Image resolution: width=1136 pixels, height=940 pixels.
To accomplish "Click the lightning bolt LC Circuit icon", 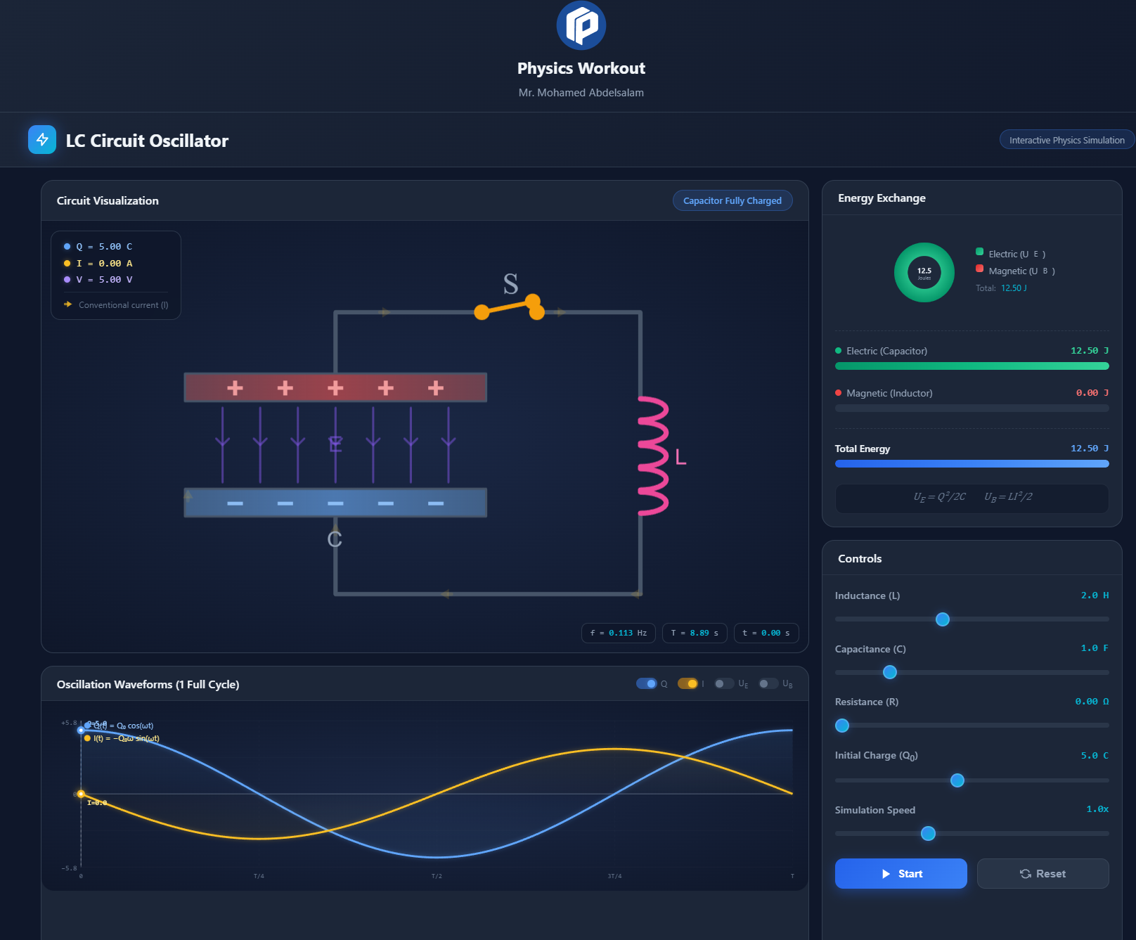I will point(42,139).
